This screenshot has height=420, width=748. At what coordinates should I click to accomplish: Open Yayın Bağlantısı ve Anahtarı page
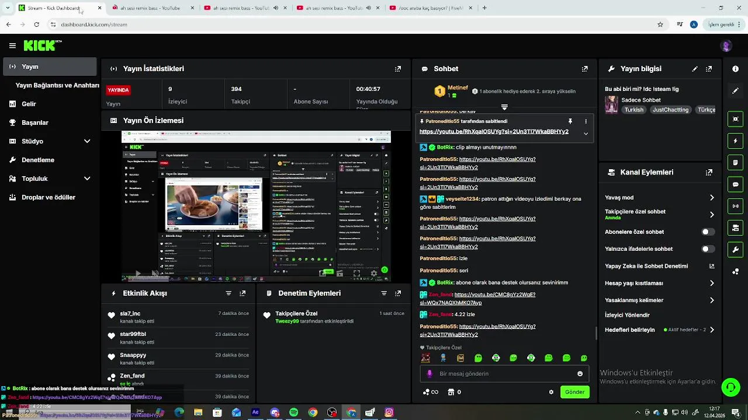coord(57,85)
